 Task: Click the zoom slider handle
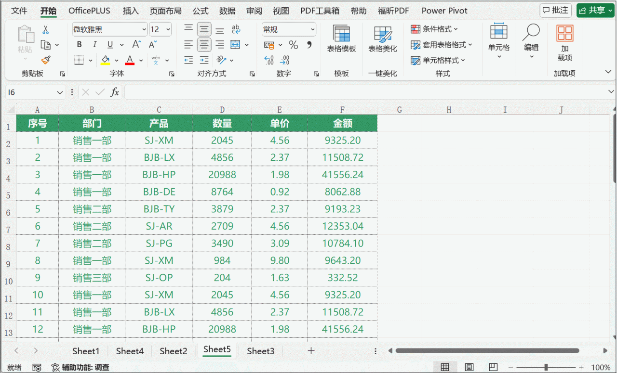point(546,367)
